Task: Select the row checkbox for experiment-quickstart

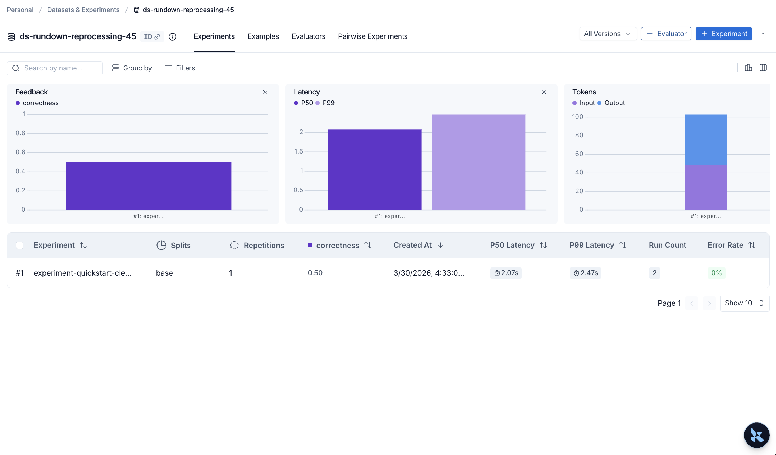Action: [x=20, y=273]
